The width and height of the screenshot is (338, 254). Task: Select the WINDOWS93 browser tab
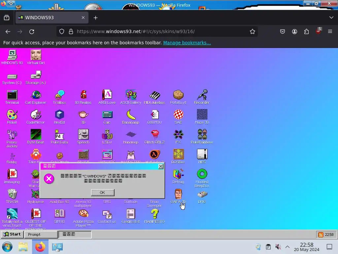click(52, 18)
